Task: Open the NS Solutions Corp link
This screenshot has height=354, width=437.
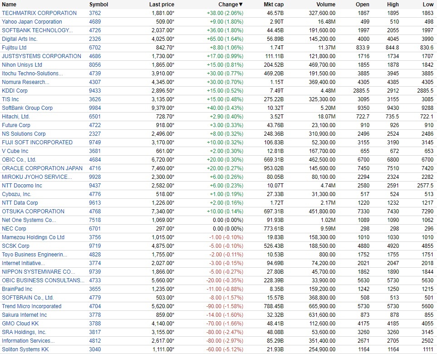Action: click(x=24, y=134)
